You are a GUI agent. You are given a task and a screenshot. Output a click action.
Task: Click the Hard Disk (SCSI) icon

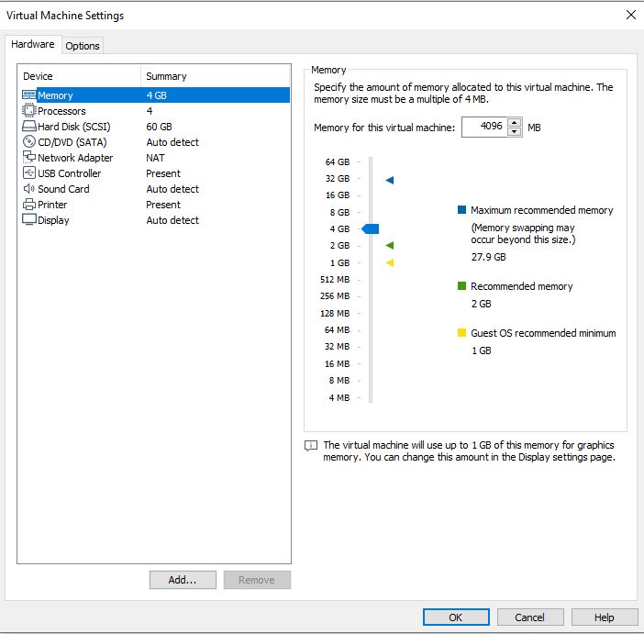pyautogui.click(x=28, y=126)
